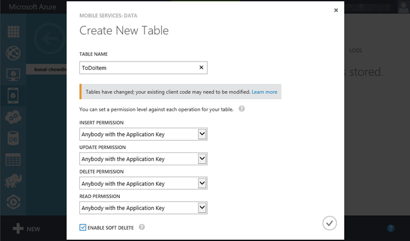410x241 pixels.
Task: Click the Table Name input field
Action: click(137, 68)
